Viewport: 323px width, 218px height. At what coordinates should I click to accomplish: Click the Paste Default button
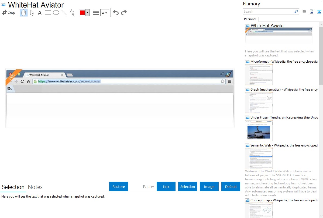point(231,186)
